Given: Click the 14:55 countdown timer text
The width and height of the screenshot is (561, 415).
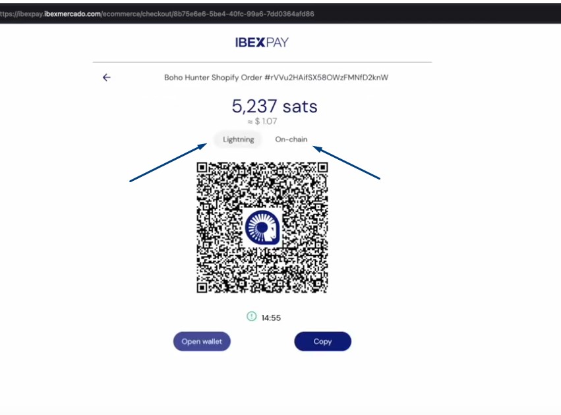Looking at the screenshot, I should [x=271, y=318].
